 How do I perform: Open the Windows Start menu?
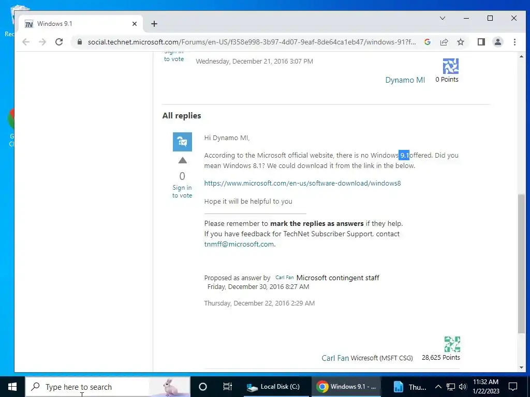(x=12, y=387)
